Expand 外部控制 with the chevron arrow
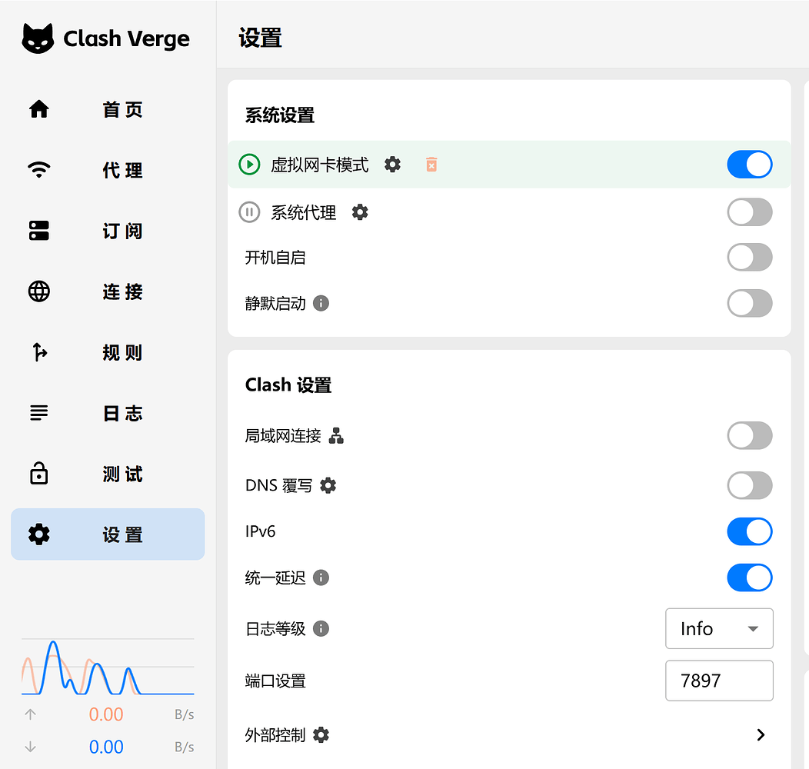 click(x=761, y=735)
